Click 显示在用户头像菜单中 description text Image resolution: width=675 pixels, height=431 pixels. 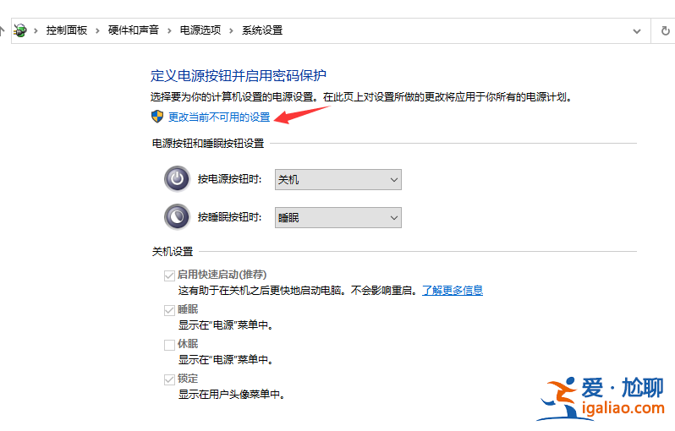point(232,394)
